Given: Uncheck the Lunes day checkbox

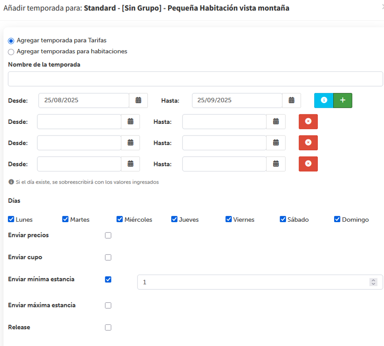Looking at the screenshot, I should (x=11, y=219).
